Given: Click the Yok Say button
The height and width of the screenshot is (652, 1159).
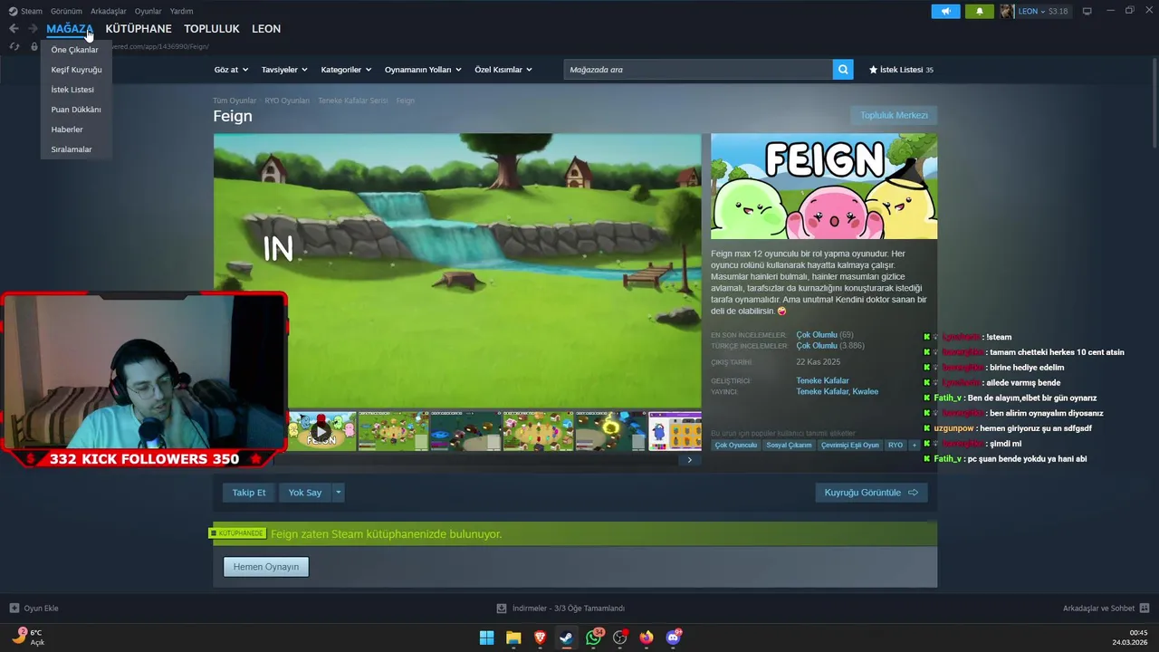Looking at the screenshot, I should 305,493.
